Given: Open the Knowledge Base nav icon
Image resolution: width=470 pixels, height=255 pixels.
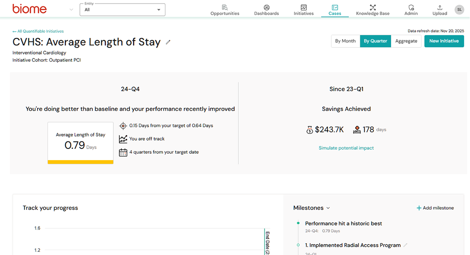Looking at the screenshot, I should tap(372, 7).
